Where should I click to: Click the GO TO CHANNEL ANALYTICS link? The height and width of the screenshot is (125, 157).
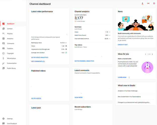[84, 61]
